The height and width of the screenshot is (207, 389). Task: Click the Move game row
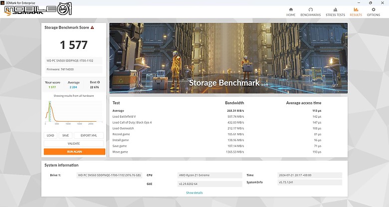tap(217, 152)
